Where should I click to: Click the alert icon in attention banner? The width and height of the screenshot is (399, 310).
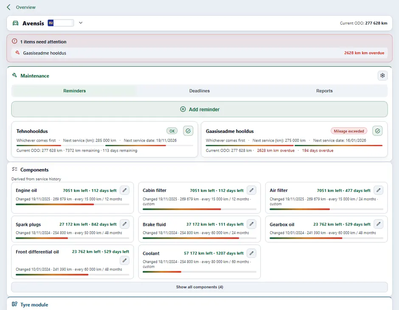pos(14,41)
